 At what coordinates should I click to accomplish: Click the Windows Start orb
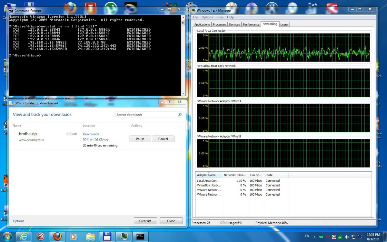(7, 236)
